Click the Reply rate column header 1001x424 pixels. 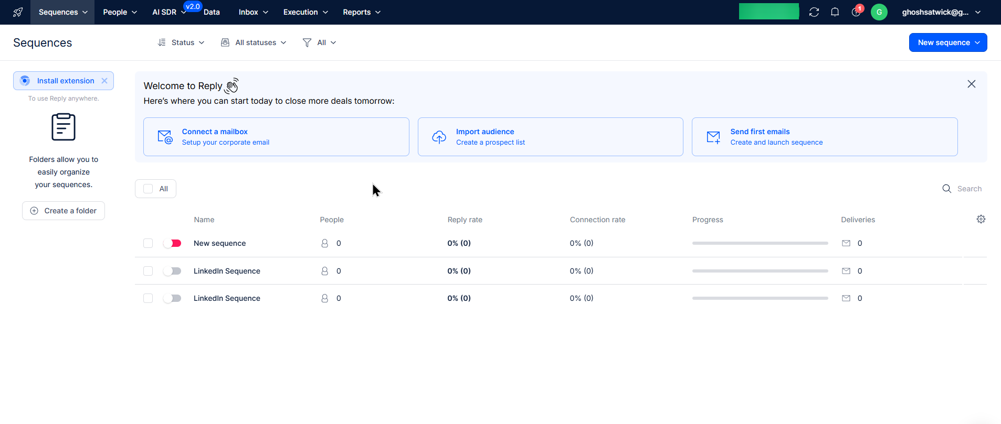point(465,220)
